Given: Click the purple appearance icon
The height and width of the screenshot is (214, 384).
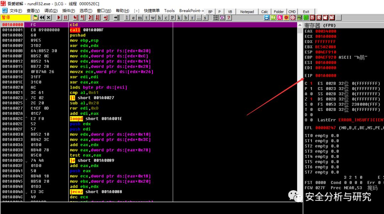Looking at the screenshot, I should point(222,18).
